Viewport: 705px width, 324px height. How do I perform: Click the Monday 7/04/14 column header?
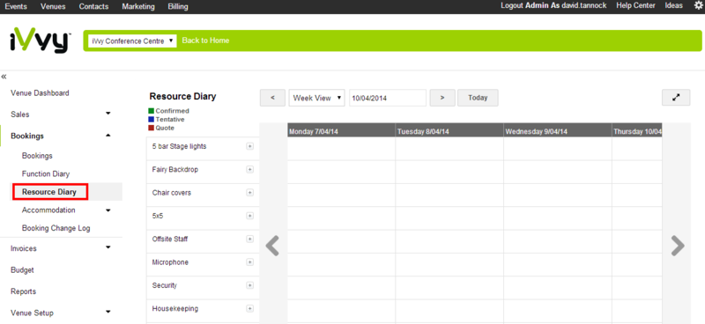(x=342, y=130)
